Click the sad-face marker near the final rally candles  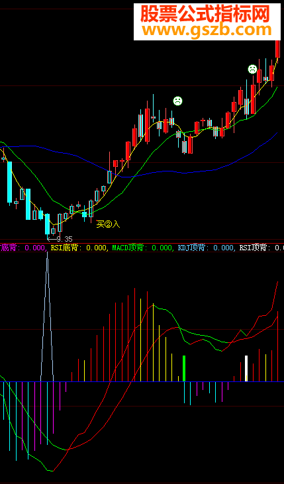(x=252, y=69)
